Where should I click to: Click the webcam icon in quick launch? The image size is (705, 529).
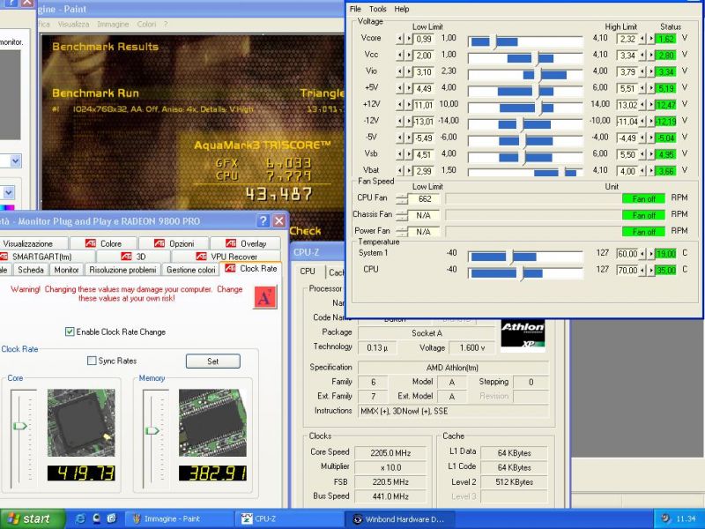[96, 518]
